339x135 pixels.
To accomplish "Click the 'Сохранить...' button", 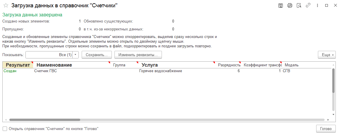I will [97, 55].
